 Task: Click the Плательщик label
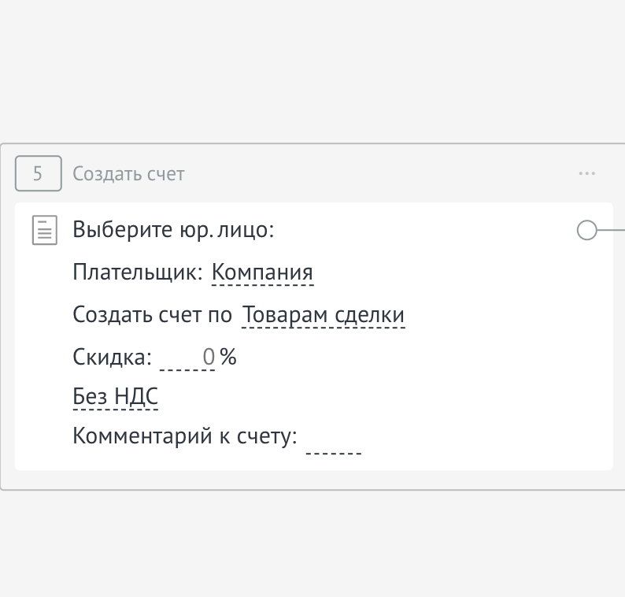coord(138,273)
